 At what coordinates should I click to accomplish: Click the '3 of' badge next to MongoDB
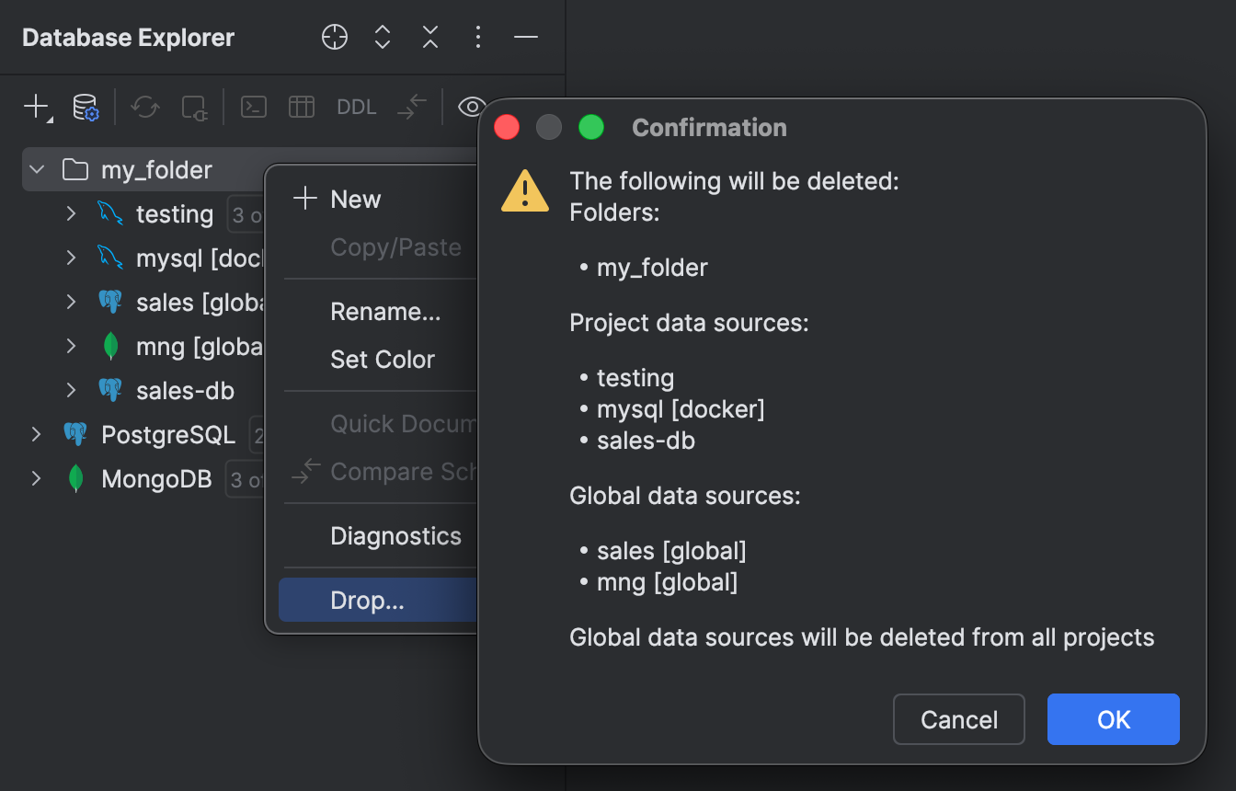click(245, 479)
